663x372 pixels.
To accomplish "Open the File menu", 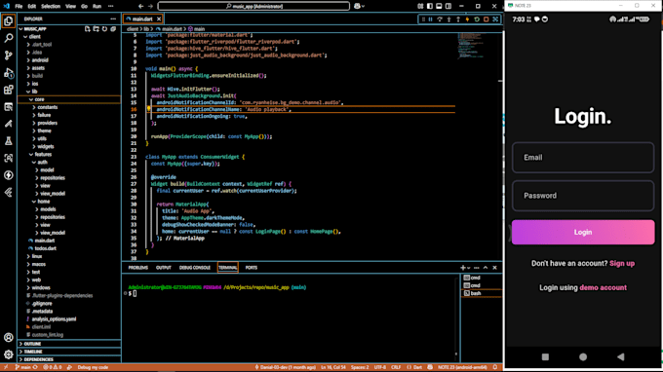I will point(19,6).
